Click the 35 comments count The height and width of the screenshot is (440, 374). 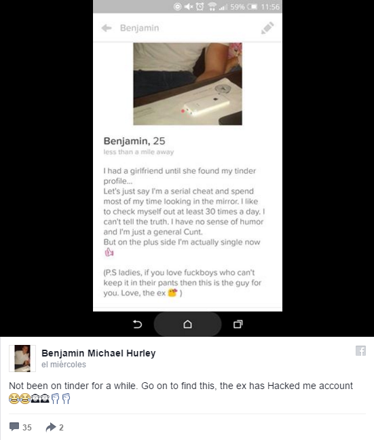(27, 427)
